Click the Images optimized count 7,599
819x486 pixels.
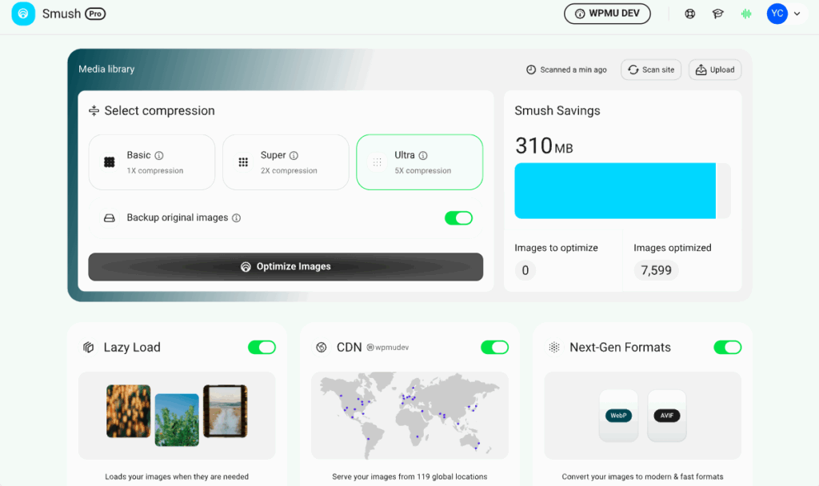pos(656,270)
